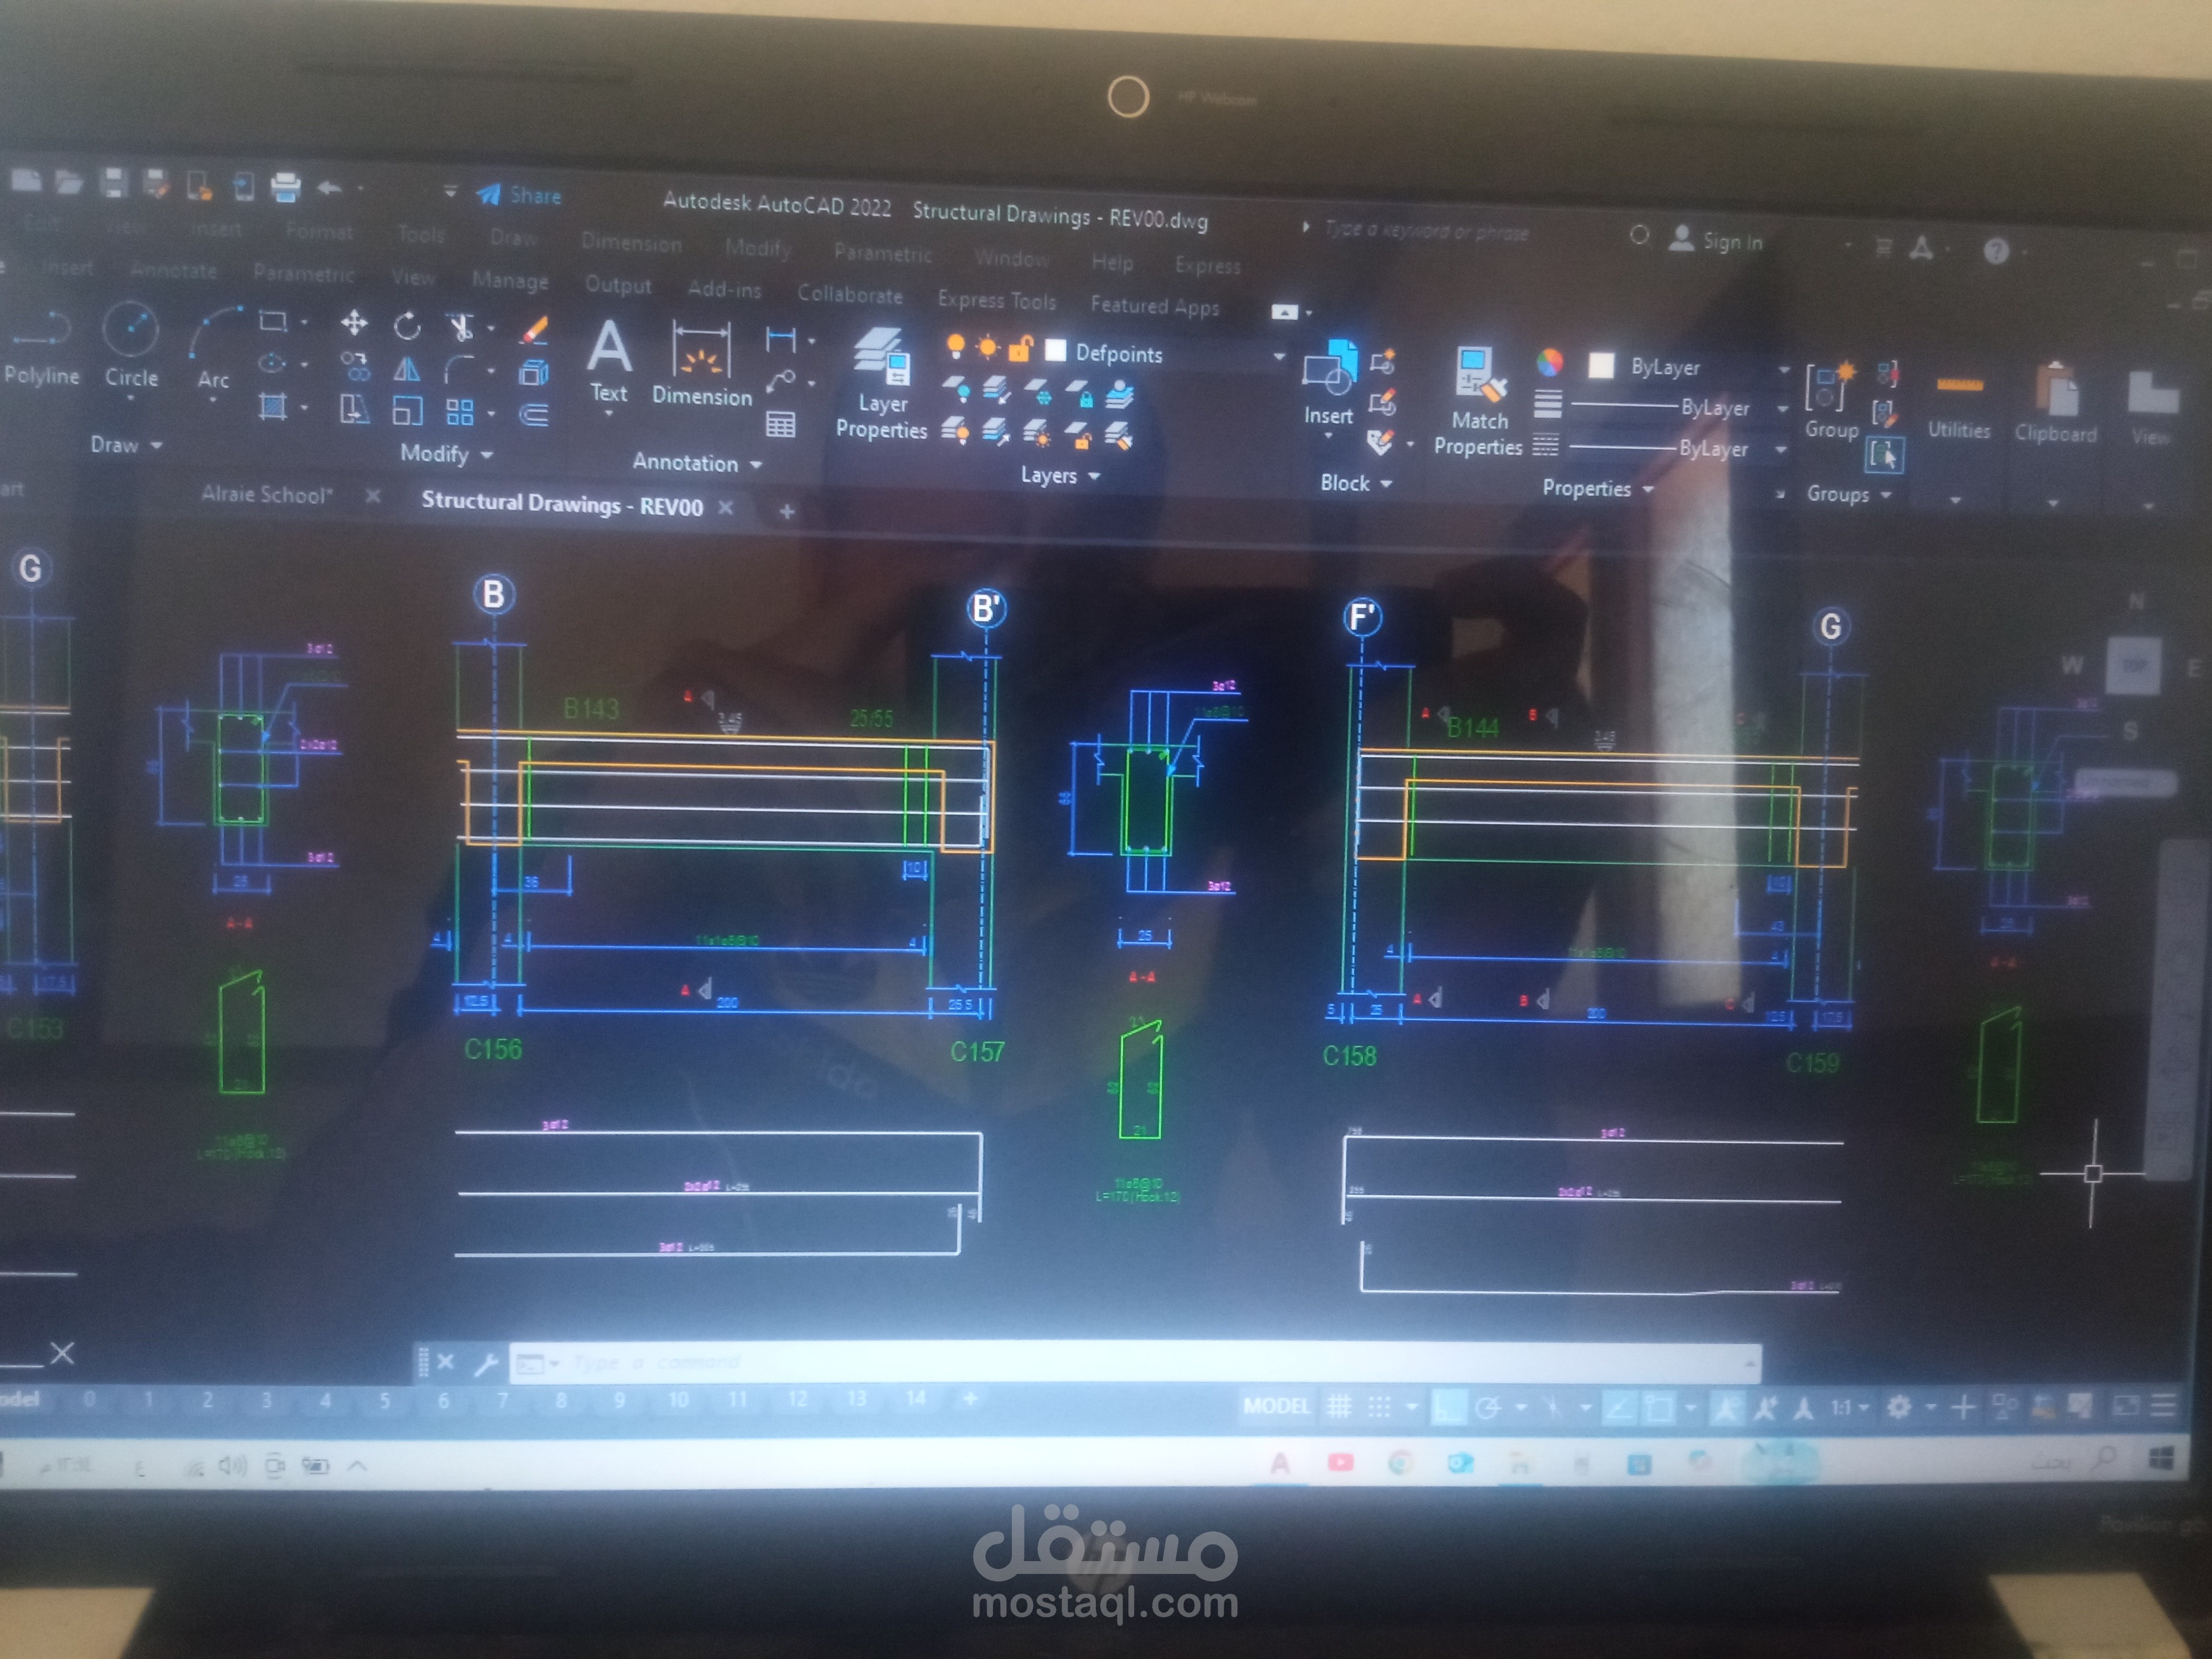Click the Group tool icon
The width and height of the screenshot is (2212, 1659).
(x=1831, y=401)
